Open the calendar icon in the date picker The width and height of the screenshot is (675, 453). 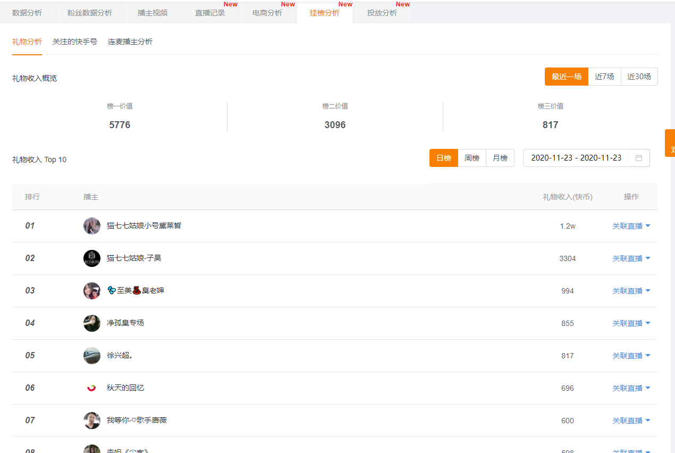[639, 158]
